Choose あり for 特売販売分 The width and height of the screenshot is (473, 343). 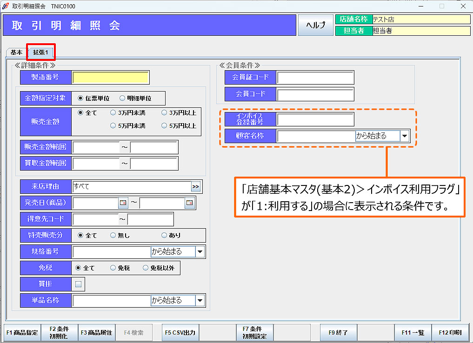164,236
